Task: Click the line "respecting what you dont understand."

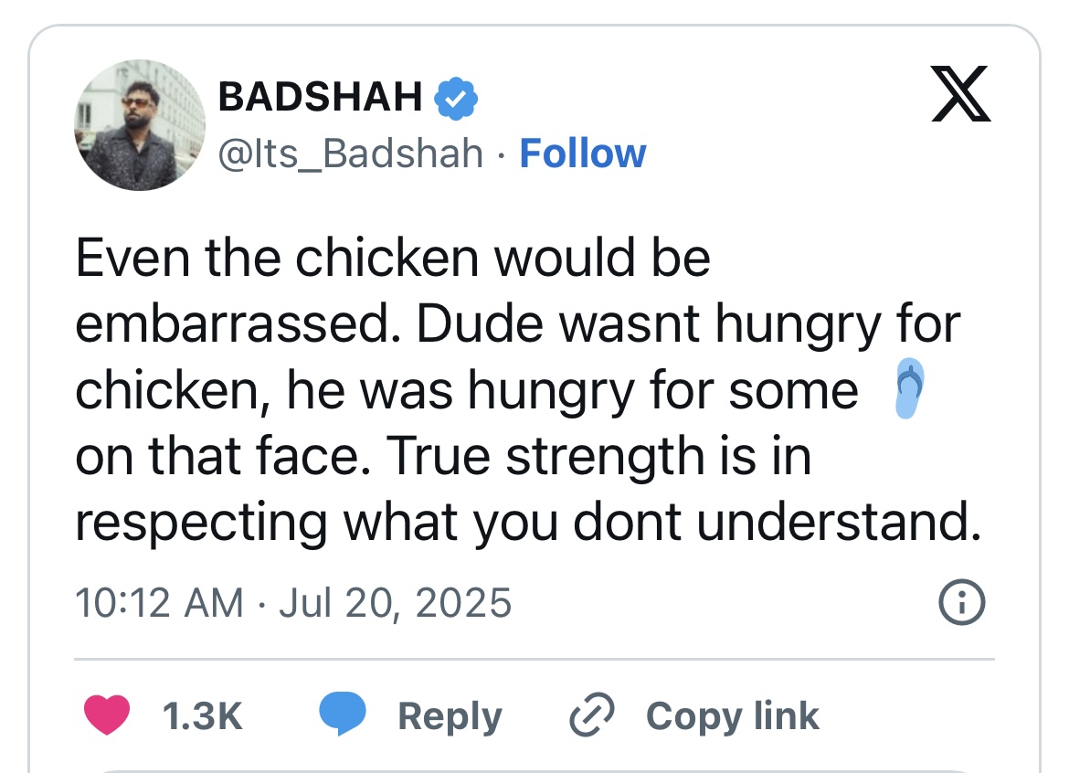Action: (527, 522)
